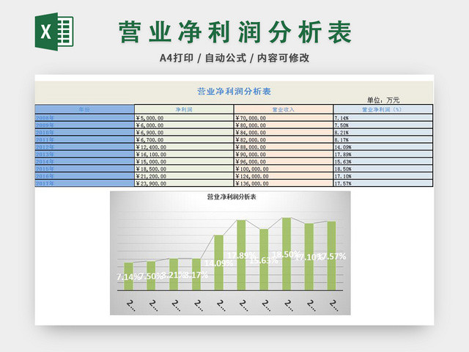This screenshot has height=352, width=469.
Task: Click net profit cell ¥16,100.00
Action: pos(184,154)
